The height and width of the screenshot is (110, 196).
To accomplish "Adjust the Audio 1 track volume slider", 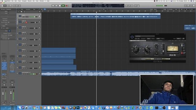I will 33,17.
